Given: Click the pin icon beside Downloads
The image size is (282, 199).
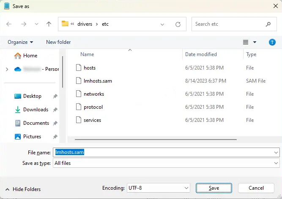Looking at the screenshot, I should click(x=55, y=110).
